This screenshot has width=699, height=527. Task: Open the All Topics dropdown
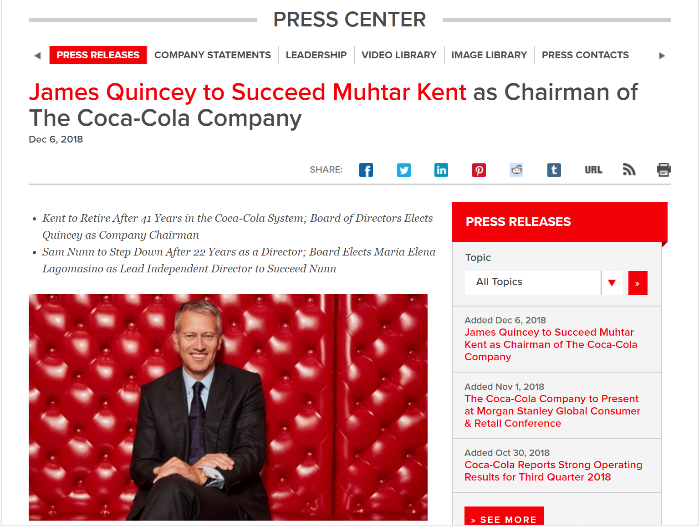tap(544, 283)
